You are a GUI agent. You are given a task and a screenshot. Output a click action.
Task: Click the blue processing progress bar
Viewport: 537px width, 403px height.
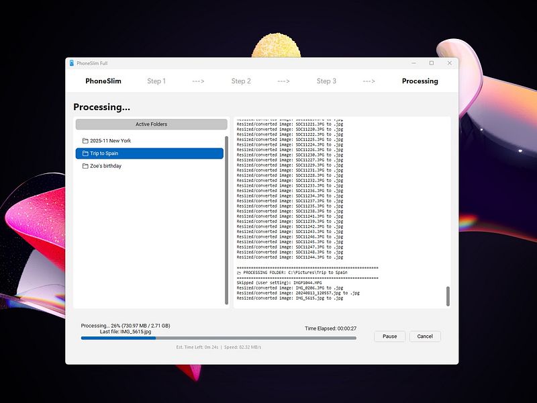(219, 338)
